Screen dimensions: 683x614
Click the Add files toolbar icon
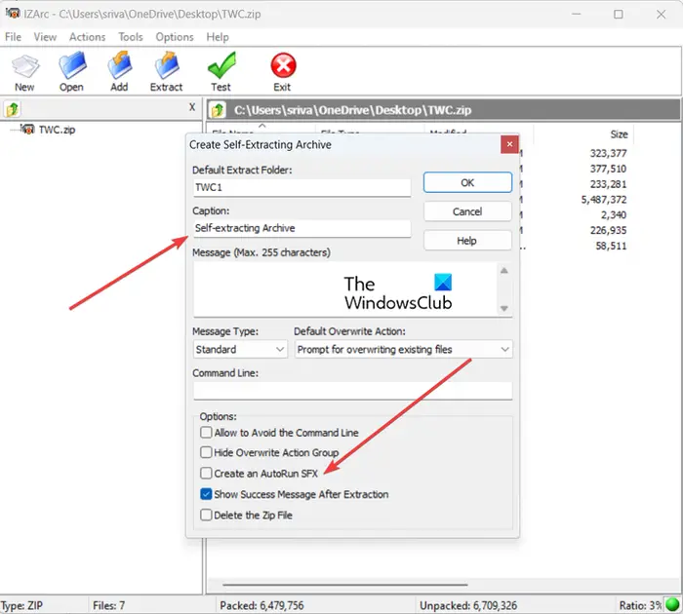pos(119,72)
